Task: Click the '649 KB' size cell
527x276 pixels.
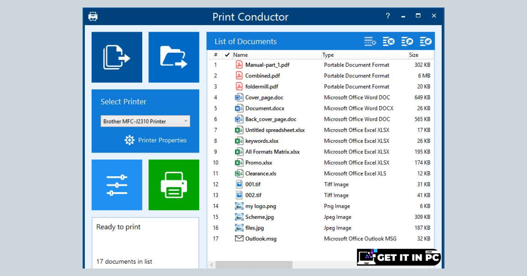Action: (x=422, y=97)
